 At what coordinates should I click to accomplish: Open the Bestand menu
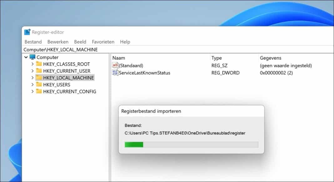[x=33, y=41]
